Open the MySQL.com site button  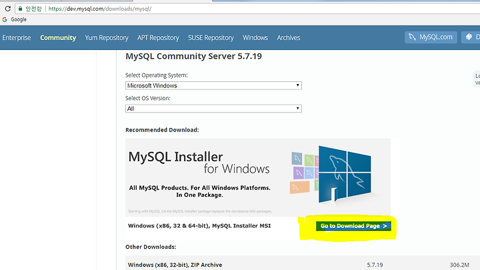tap(431, 37)
